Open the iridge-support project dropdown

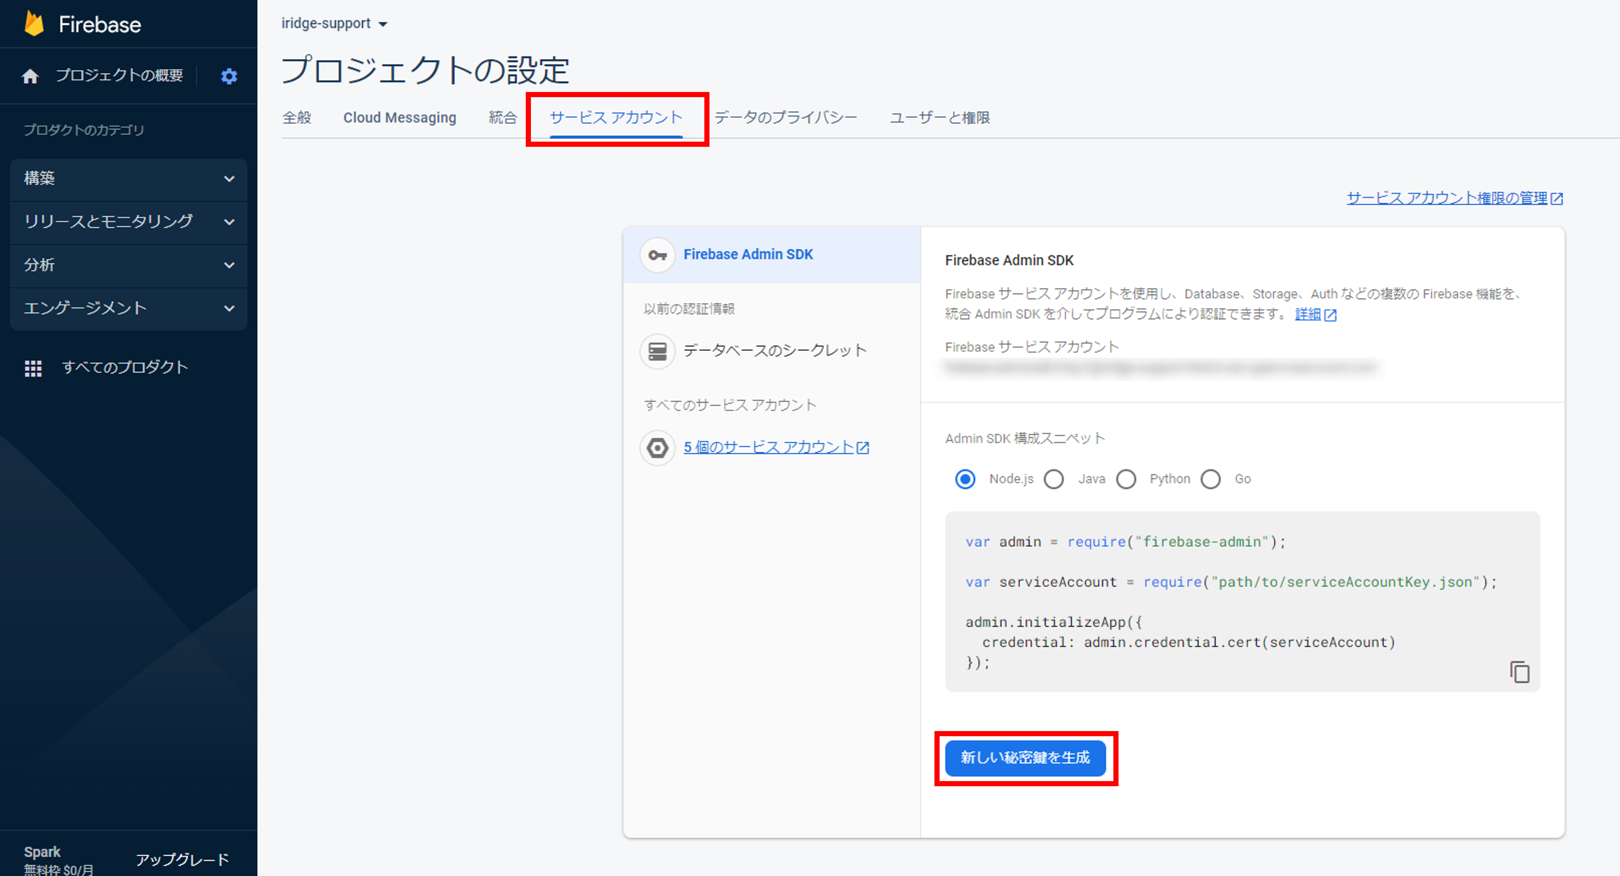(x=335, y=24)
